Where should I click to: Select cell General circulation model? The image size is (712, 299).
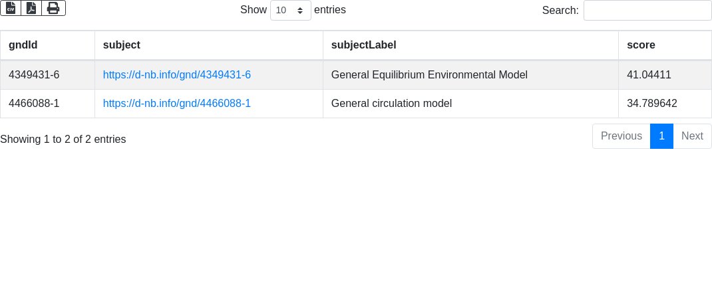pyautogui.click(x=470, y=104)
